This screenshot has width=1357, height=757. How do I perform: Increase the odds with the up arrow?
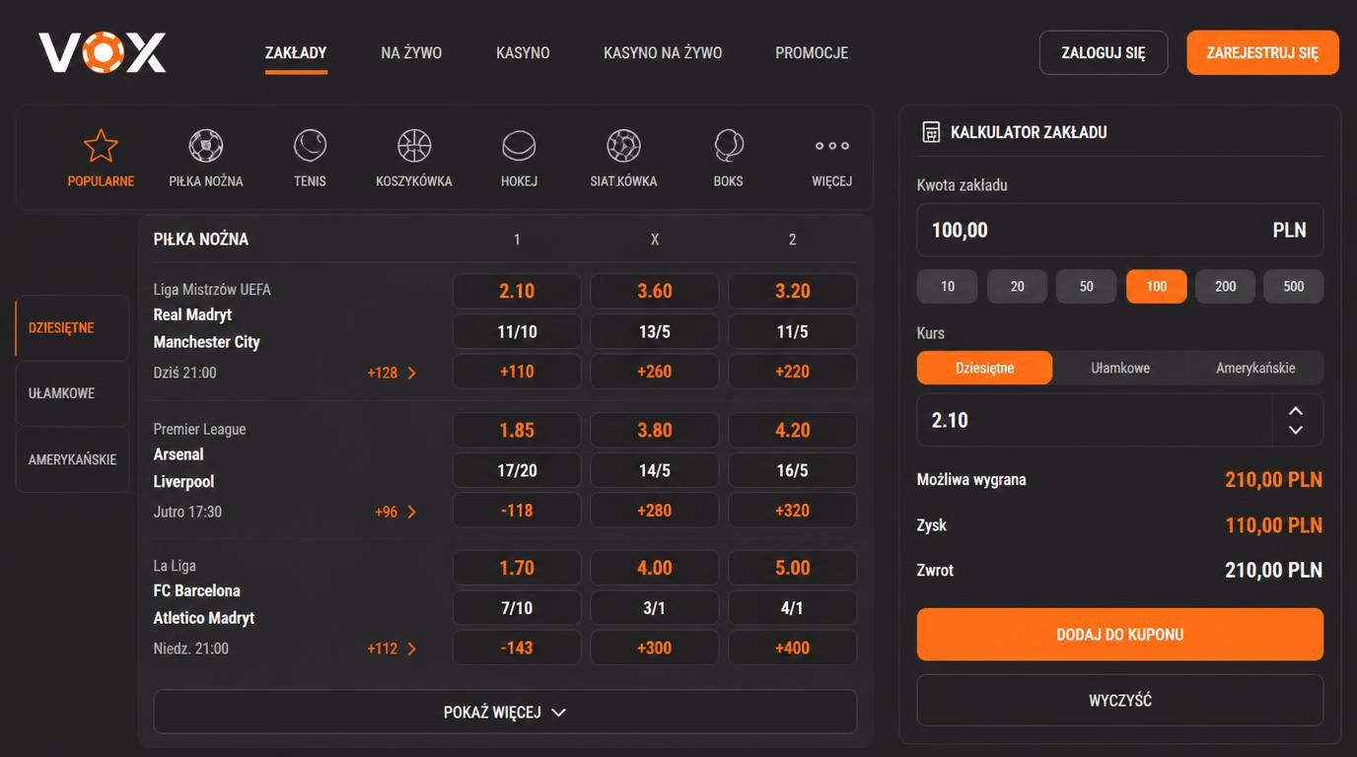pyautogui.click(x=1296, y=411)
